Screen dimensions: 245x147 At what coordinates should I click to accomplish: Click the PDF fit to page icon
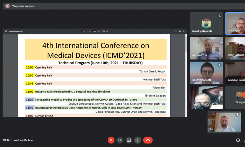click(104, 31)
